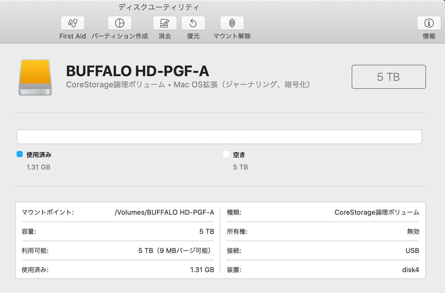
Task: Click the 所有権 row label
Action: point(237,232)
